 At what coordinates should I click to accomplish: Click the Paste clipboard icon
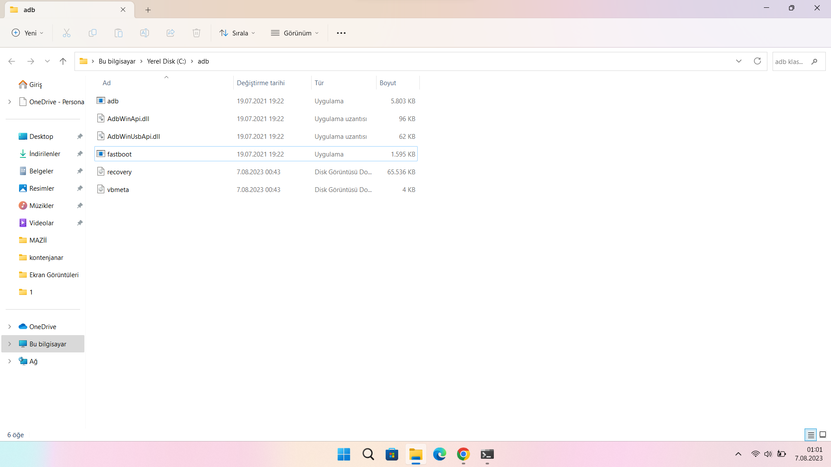point(119,33)
